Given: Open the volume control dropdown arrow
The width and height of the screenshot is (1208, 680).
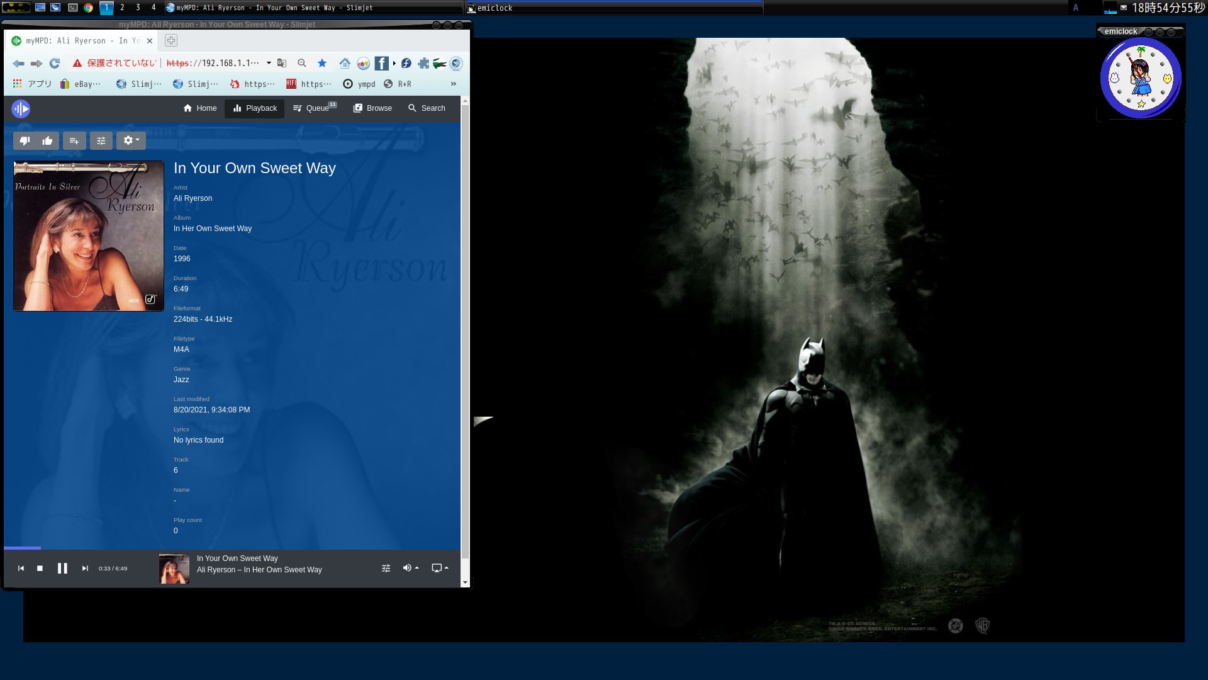Looking at the screenshot, I should pyautogui.click(x=417, y=568).
